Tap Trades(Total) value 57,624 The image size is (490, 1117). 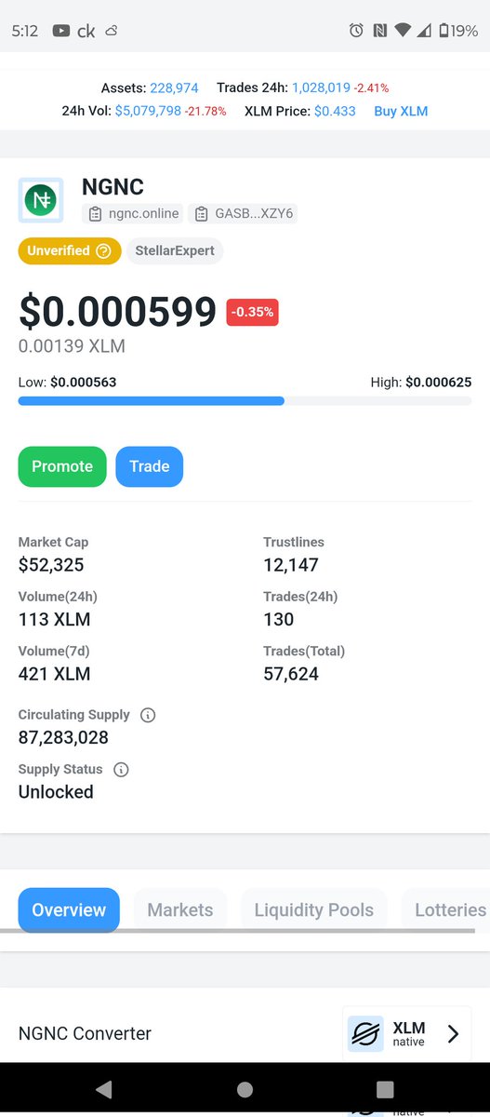(x=291, y=674)
